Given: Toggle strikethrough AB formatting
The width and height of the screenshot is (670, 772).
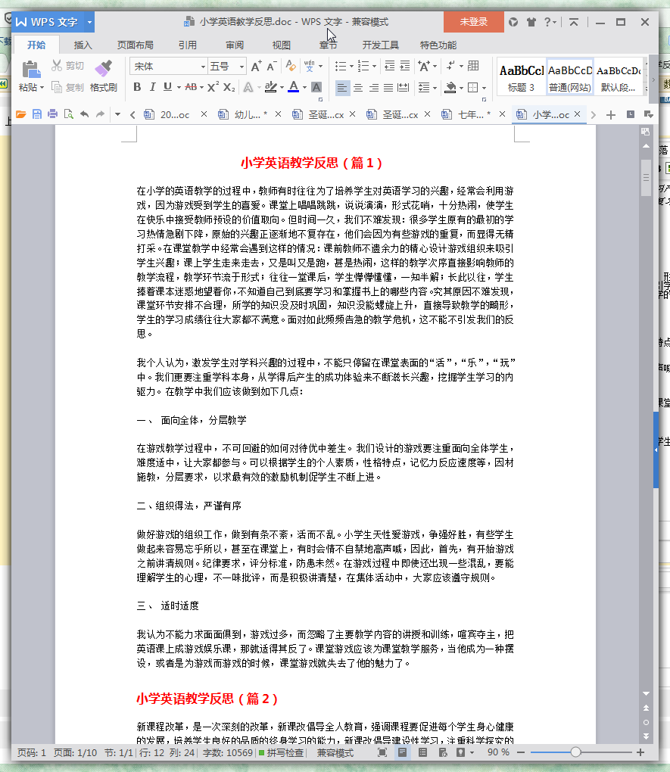Looking at the screenshot, I should tap(191, 87).
